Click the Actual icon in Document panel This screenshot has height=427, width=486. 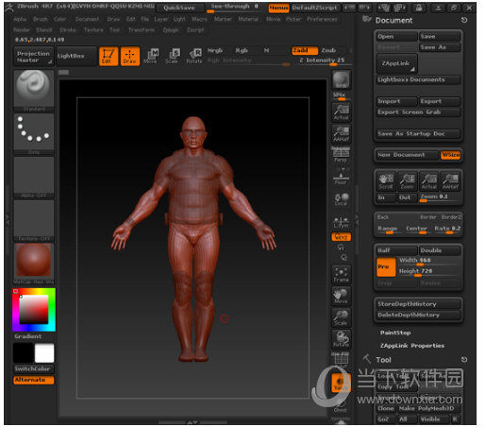click(429, 181)
